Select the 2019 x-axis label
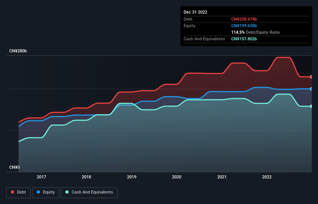Screen dimensions: 318x204 (132, 177)
